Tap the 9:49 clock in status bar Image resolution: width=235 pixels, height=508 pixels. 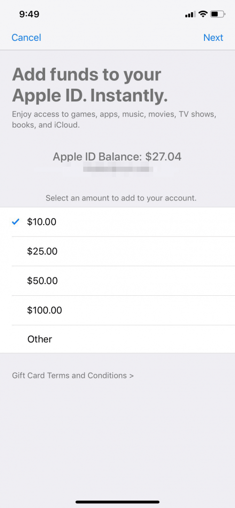point(29,14)
